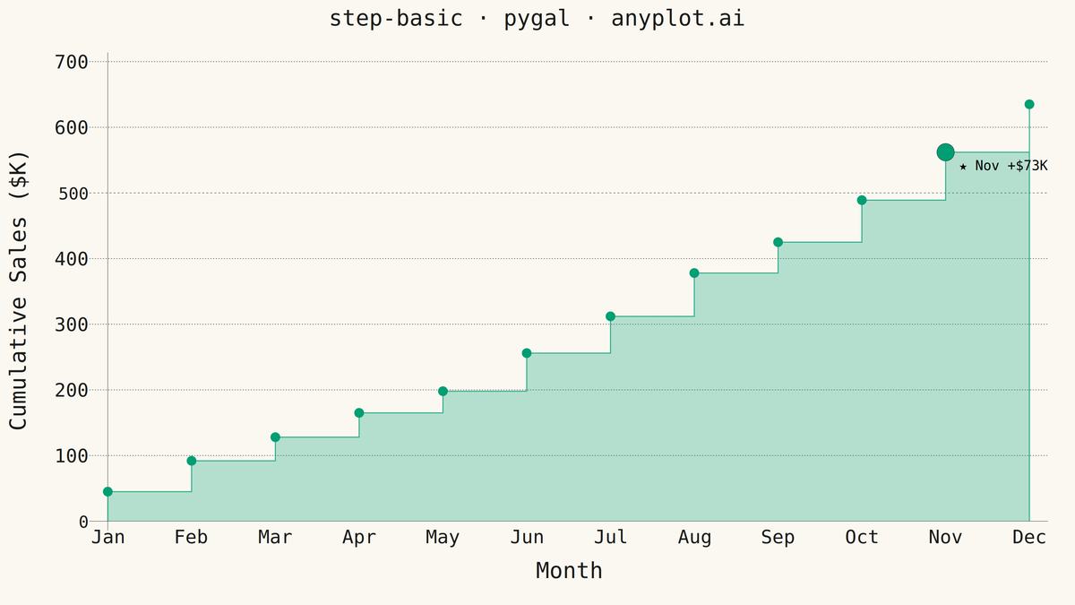Click the large highlighted Nov data point

(945, 152)
